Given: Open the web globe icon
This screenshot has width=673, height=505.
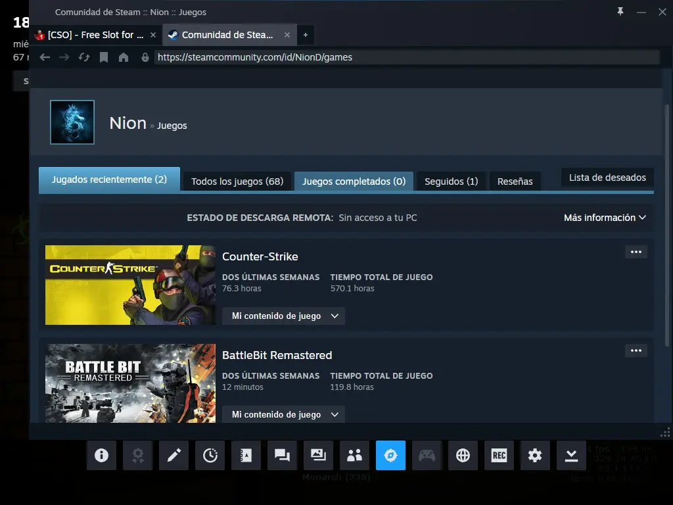Looking at the screenshot, I should pos(463,455).
